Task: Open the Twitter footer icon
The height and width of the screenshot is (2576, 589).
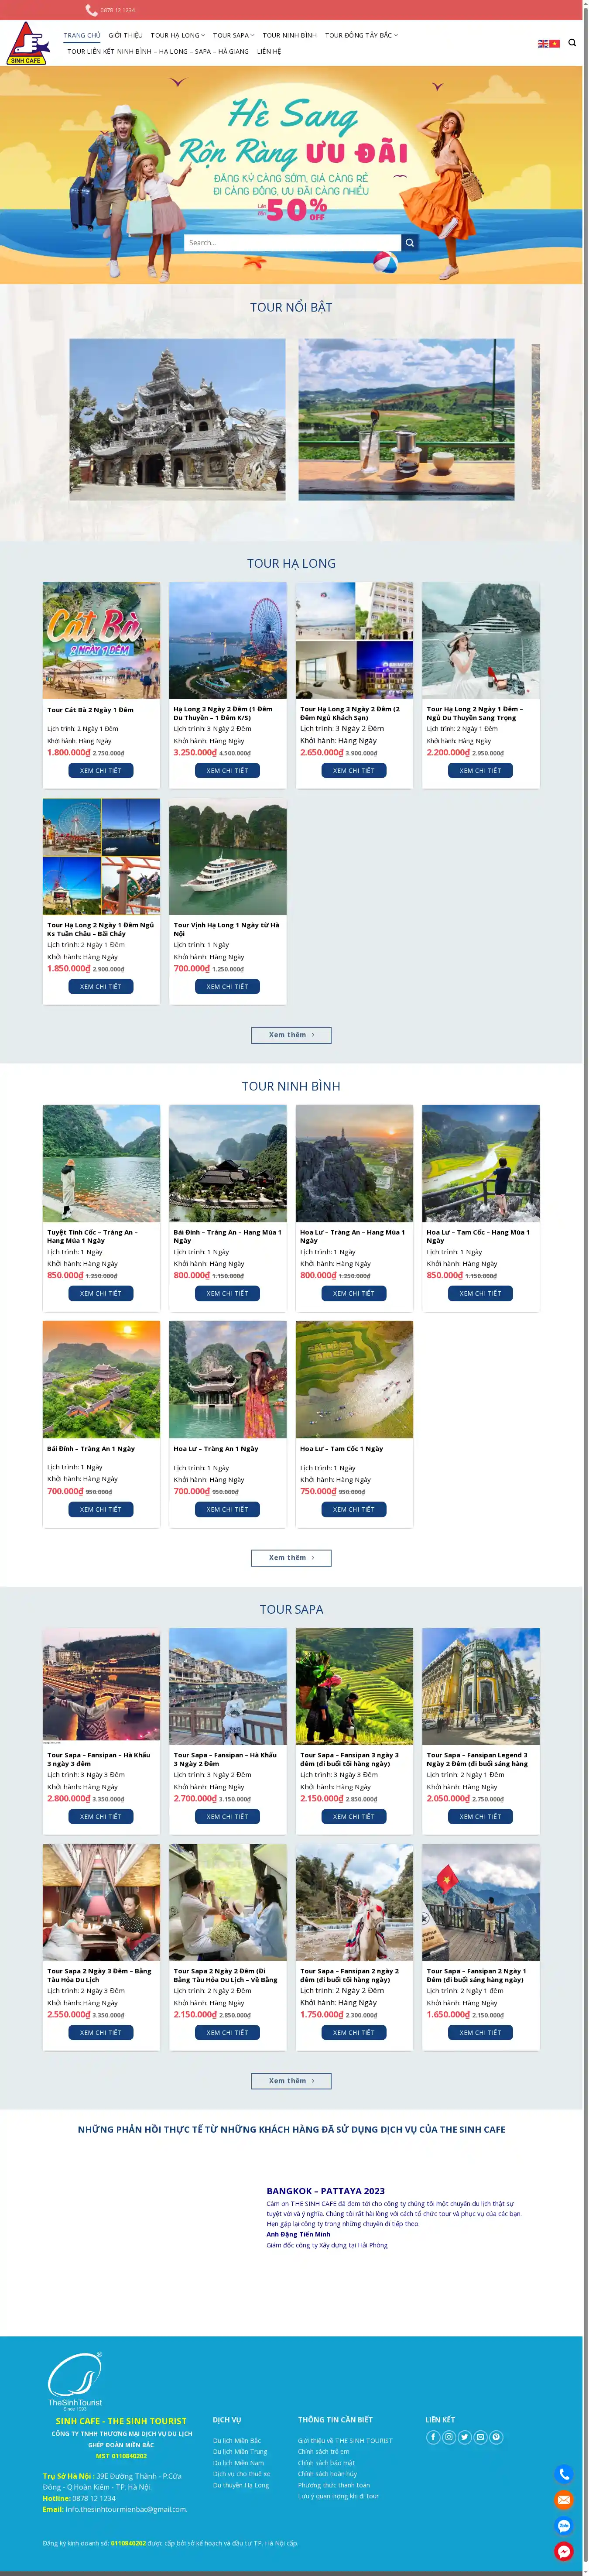Action: pyautogui.click(x=465, y=2437)
